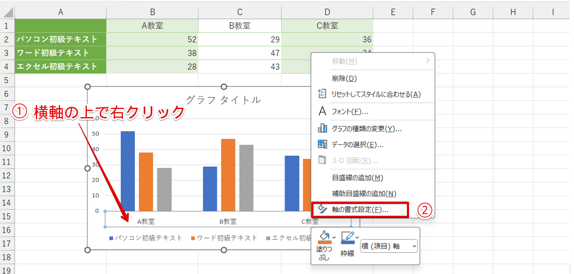574x274 pixels.
Task: Click the A教室 horizontal axis label
Action: click(x=145, y=222)
